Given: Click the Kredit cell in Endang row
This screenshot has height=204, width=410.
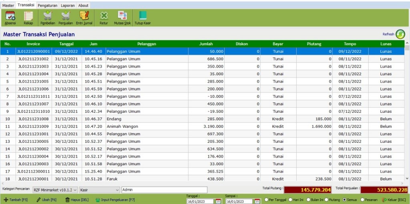Looking at the screenshot, I should pyautogui.click(x=278, y=119).
